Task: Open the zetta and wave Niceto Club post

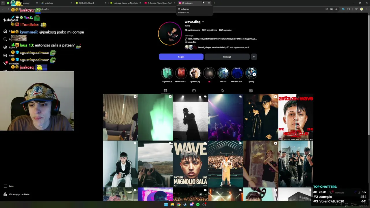Action: (x=296, y=117)
